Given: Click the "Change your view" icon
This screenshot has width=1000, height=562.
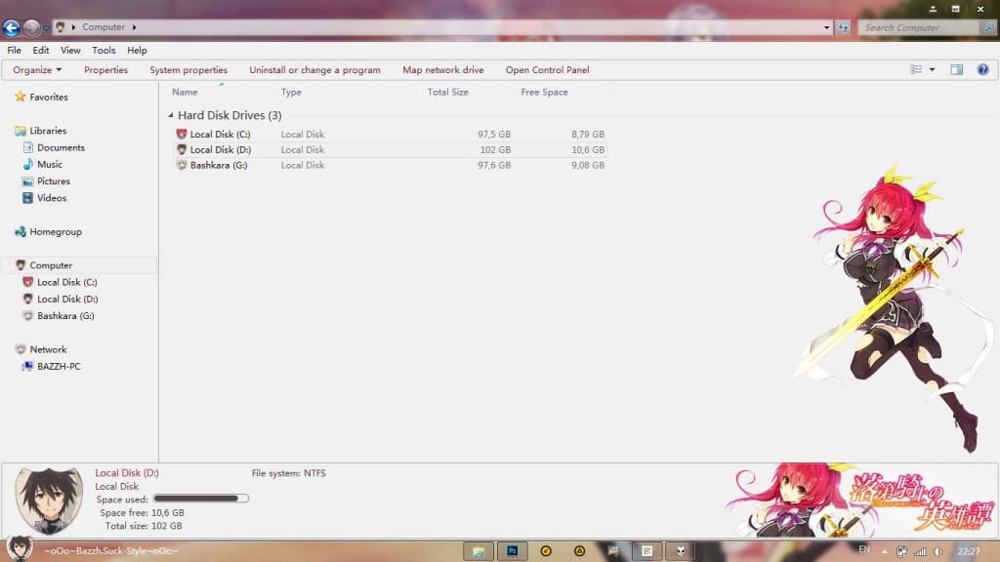Looking at the screenshot, I should [x=915, y=69].
